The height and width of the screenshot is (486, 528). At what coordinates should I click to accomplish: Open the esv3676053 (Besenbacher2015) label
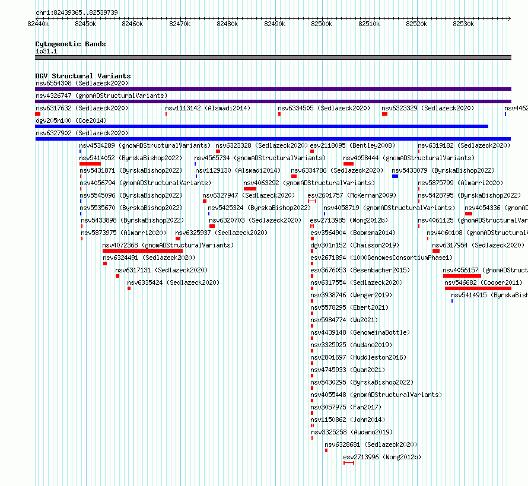pos(360,270)
